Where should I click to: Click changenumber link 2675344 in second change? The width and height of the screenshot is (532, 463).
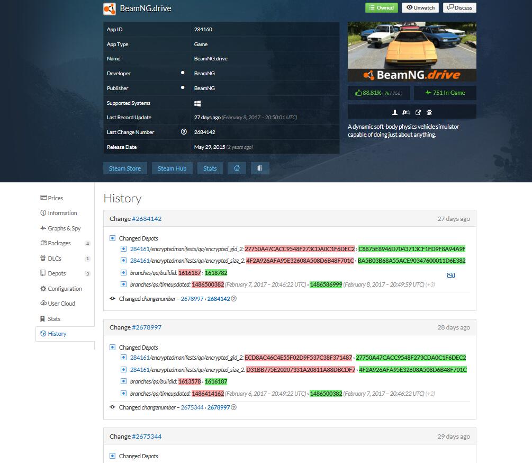point(192,407)
